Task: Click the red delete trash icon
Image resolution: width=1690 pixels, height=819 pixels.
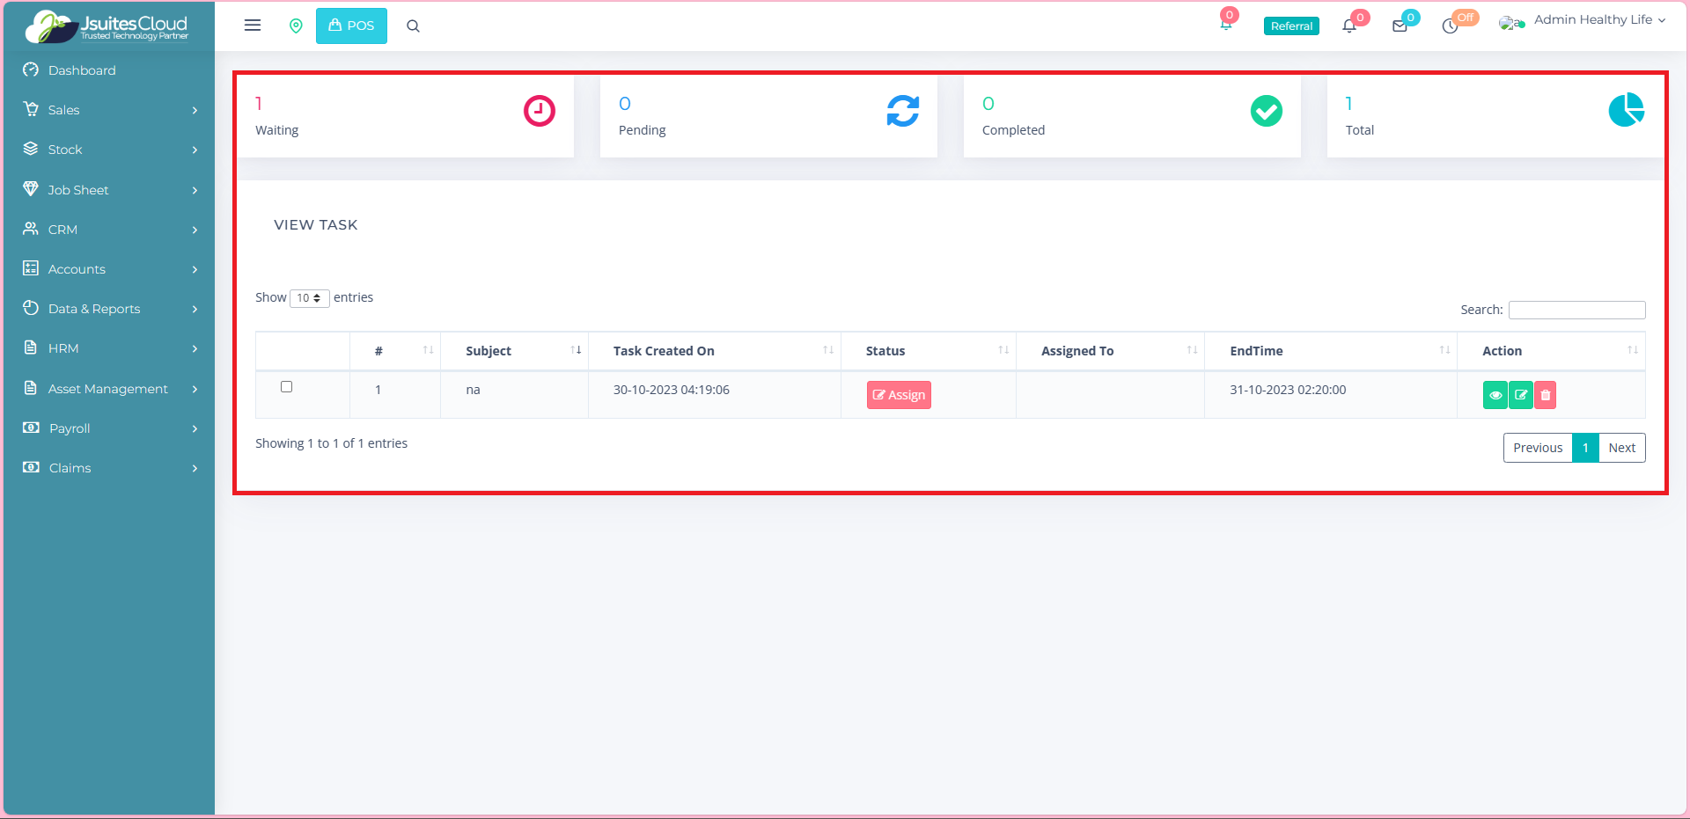Action: [1545, 395]
